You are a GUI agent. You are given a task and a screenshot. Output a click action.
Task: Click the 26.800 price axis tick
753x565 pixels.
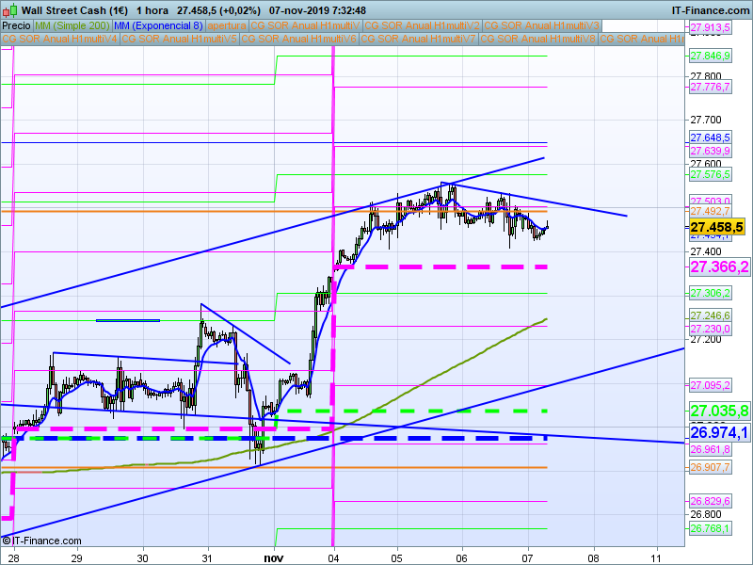[705, 514]
